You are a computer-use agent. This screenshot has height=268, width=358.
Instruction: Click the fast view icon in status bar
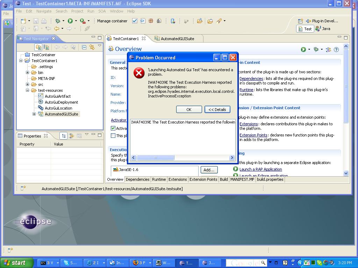coord(23,188)
